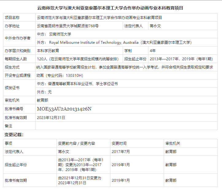Click the 中外合作办学者 label cell

(19, 38)
